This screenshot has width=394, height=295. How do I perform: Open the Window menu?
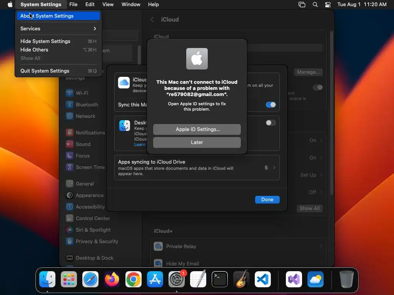click(x=131, y=5)
